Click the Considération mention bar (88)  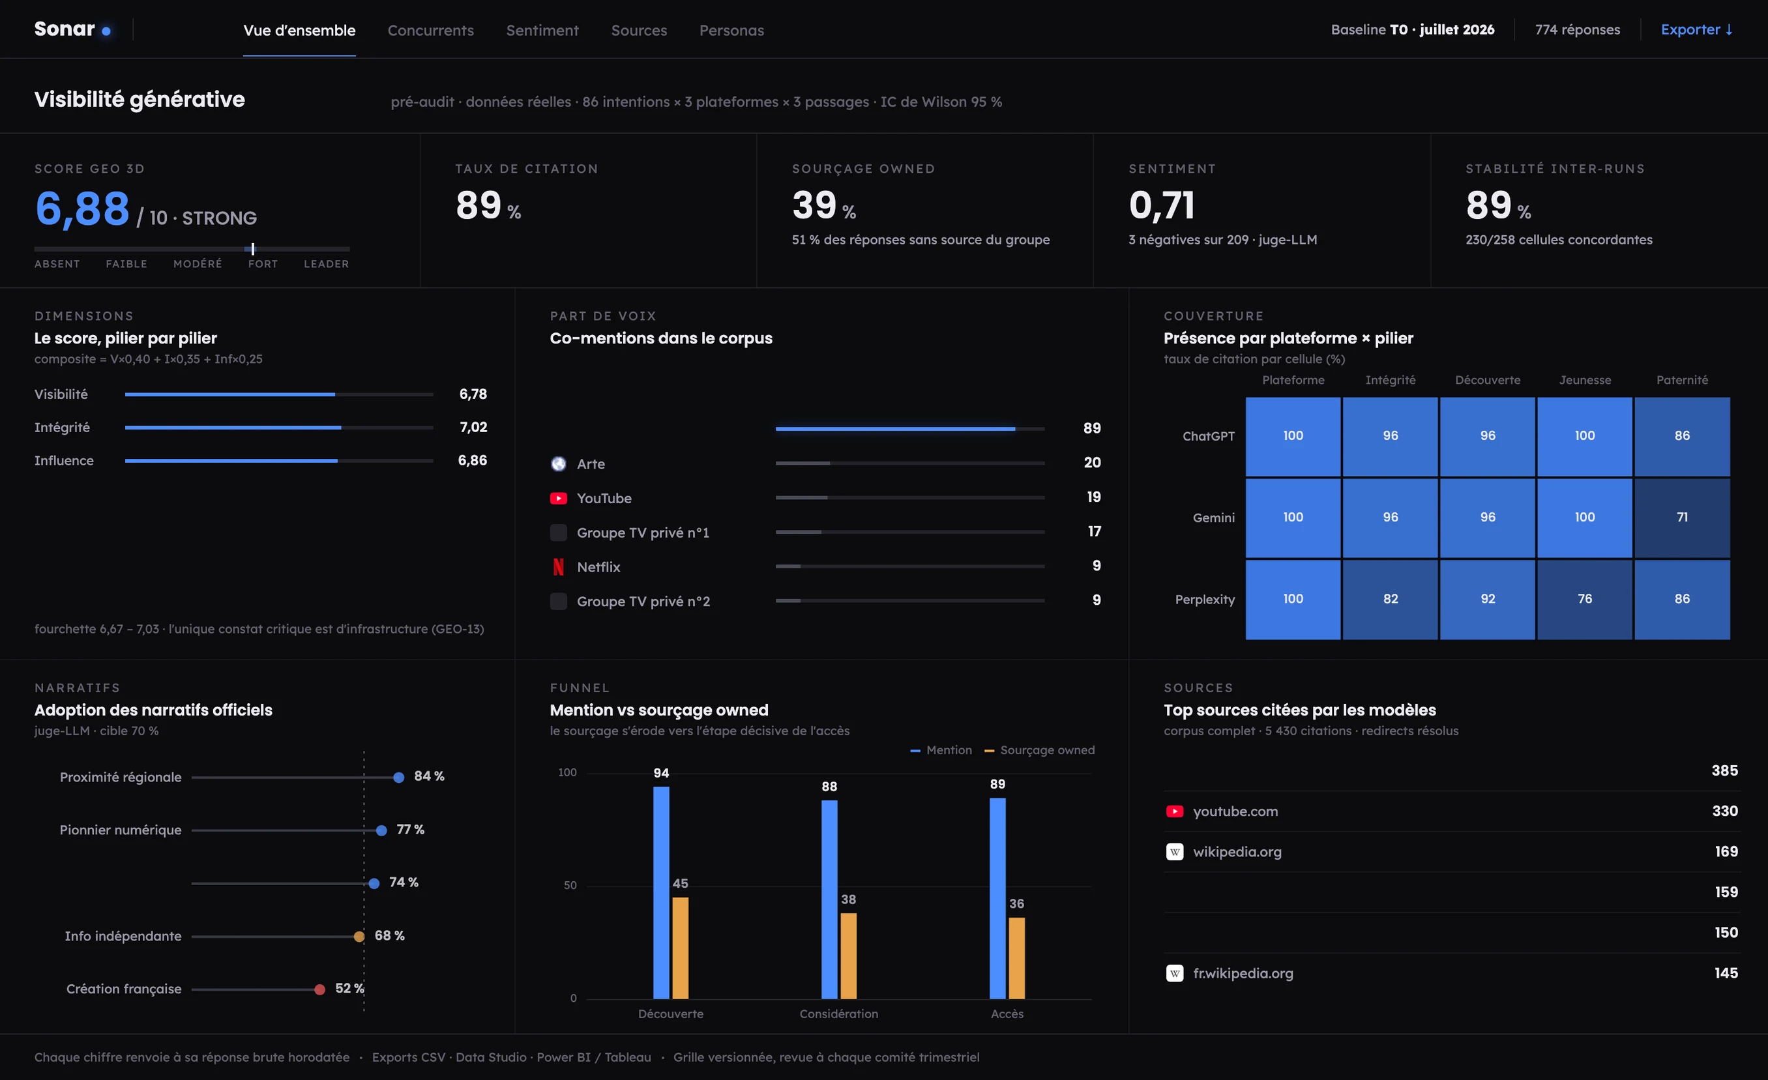[829, 899]
